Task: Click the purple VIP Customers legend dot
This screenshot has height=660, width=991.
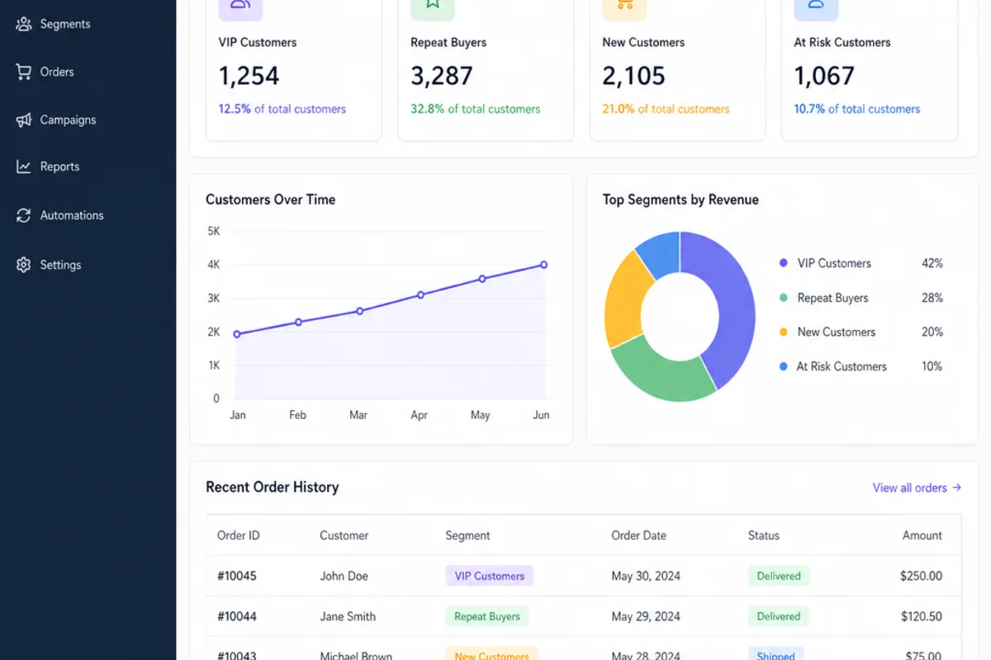Action: coord(783,263)
